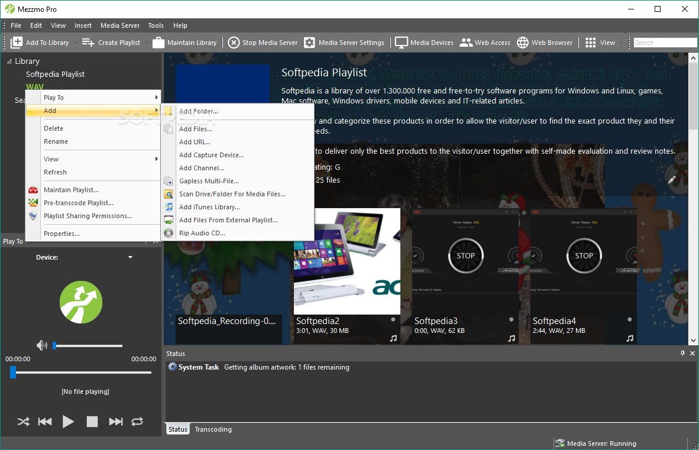Expand the Play To submenu
This screenshot has width=699, height=450.
click(156, 97)
